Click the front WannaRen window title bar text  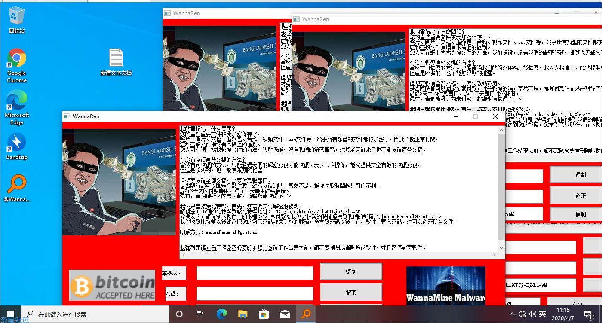coord(86,116)
